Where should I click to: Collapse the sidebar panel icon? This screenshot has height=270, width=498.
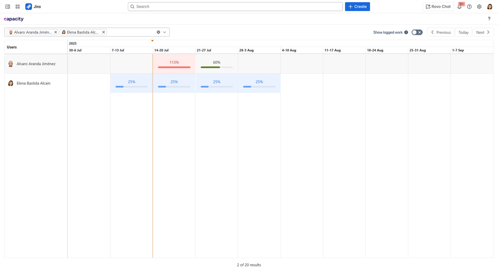coord(7,6)
